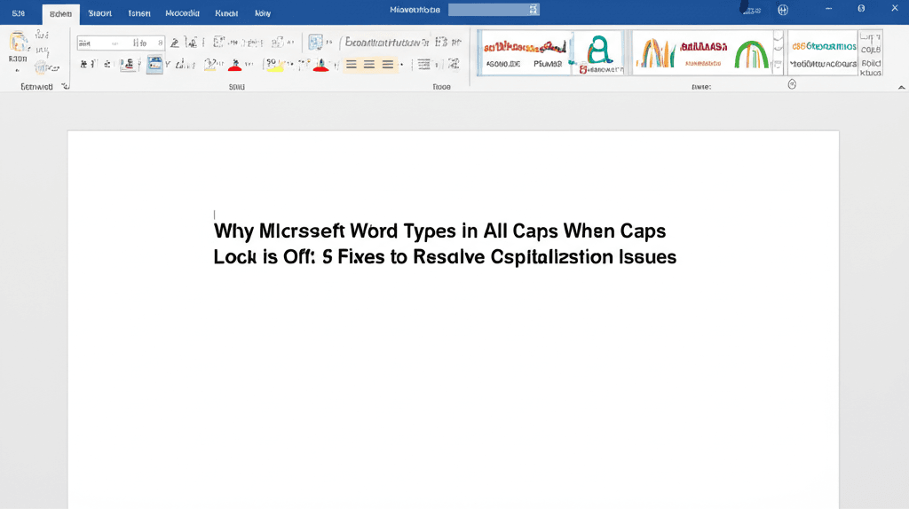Click the title bar search box
The image size is (909, 509).
494,9
